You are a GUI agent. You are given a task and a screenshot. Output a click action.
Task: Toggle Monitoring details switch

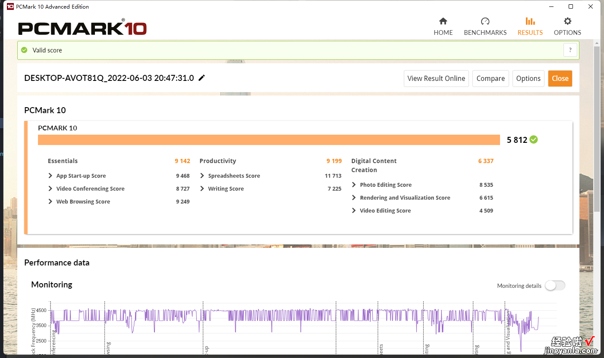(x=555, y=286)
